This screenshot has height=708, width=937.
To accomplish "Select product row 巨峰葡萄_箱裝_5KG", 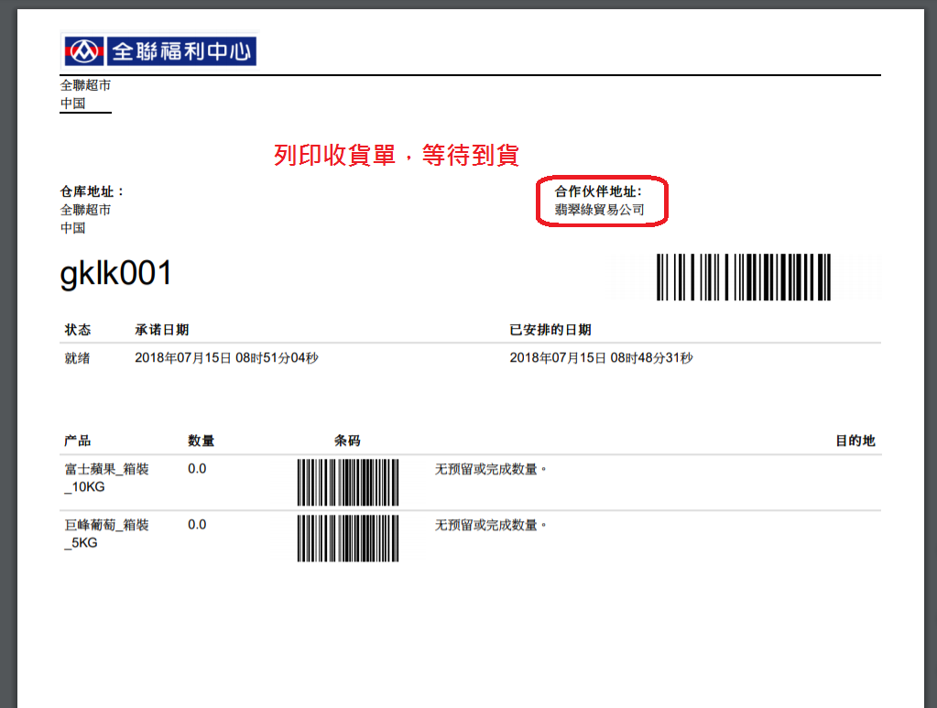I will 470,539.
